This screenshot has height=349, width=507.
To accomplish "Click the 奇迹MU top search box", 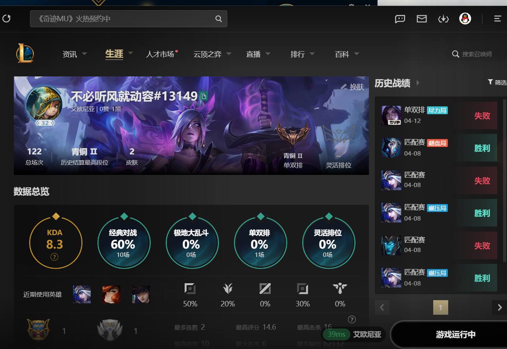I will click(129, 19).
